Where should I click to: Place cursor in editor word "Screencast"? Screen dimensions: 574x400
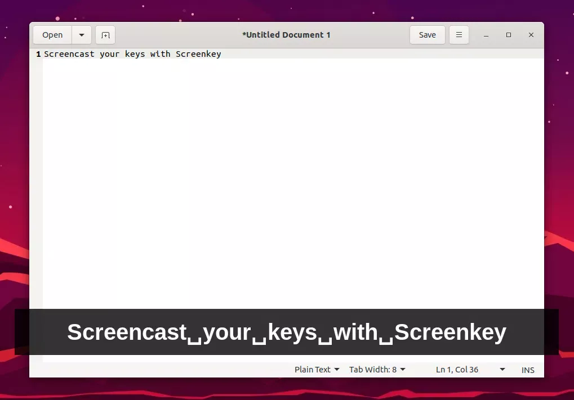[x=69, y=54]
